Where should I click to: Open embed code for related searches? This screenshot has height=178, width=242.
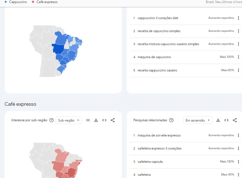(x=226, y=120)
